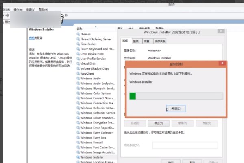
Task: Click the Volume Shadow Copy icon
Action: click(78, 68)
